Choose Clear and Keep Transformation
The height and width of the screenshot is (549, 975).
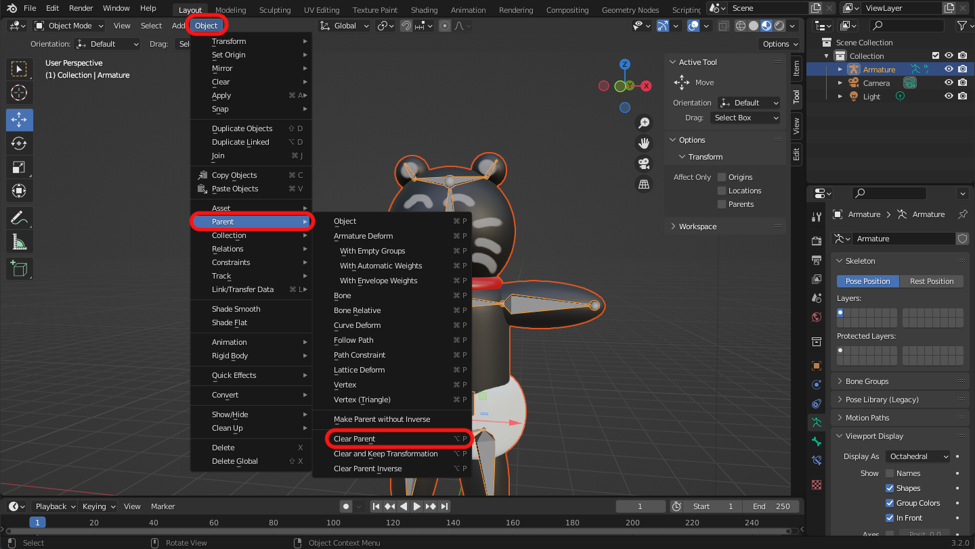[391, 454]
